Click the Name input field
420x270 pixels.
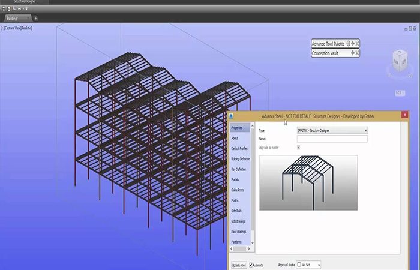332,139
